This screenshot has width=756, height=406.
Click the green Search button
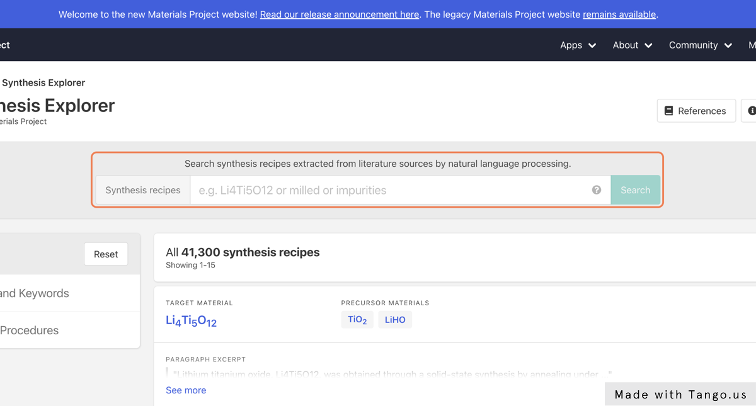[635, 190]
